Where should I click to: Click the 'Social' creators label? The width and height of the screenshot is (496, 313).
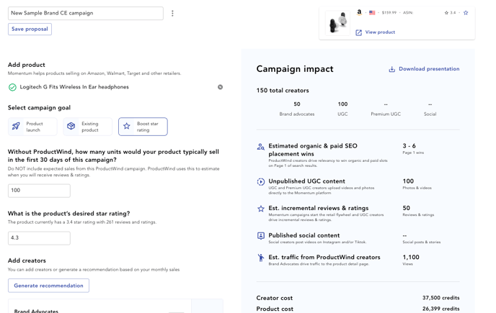430,114
